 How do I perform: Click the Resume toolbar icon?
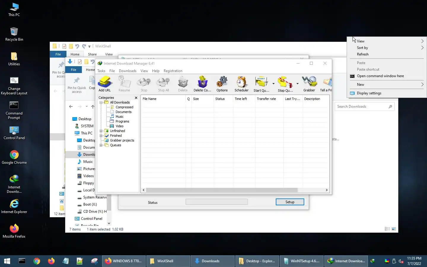click(x=124, y=84)
